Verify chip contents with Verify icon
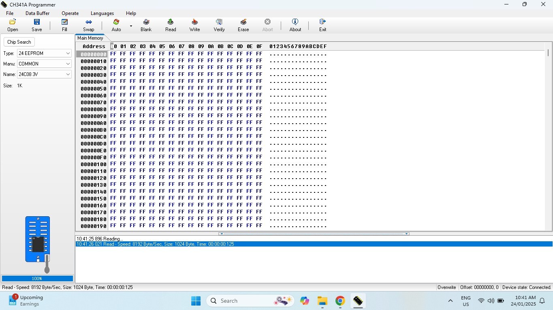This screenshot has width=553, height=310. (x=219, y=25)
